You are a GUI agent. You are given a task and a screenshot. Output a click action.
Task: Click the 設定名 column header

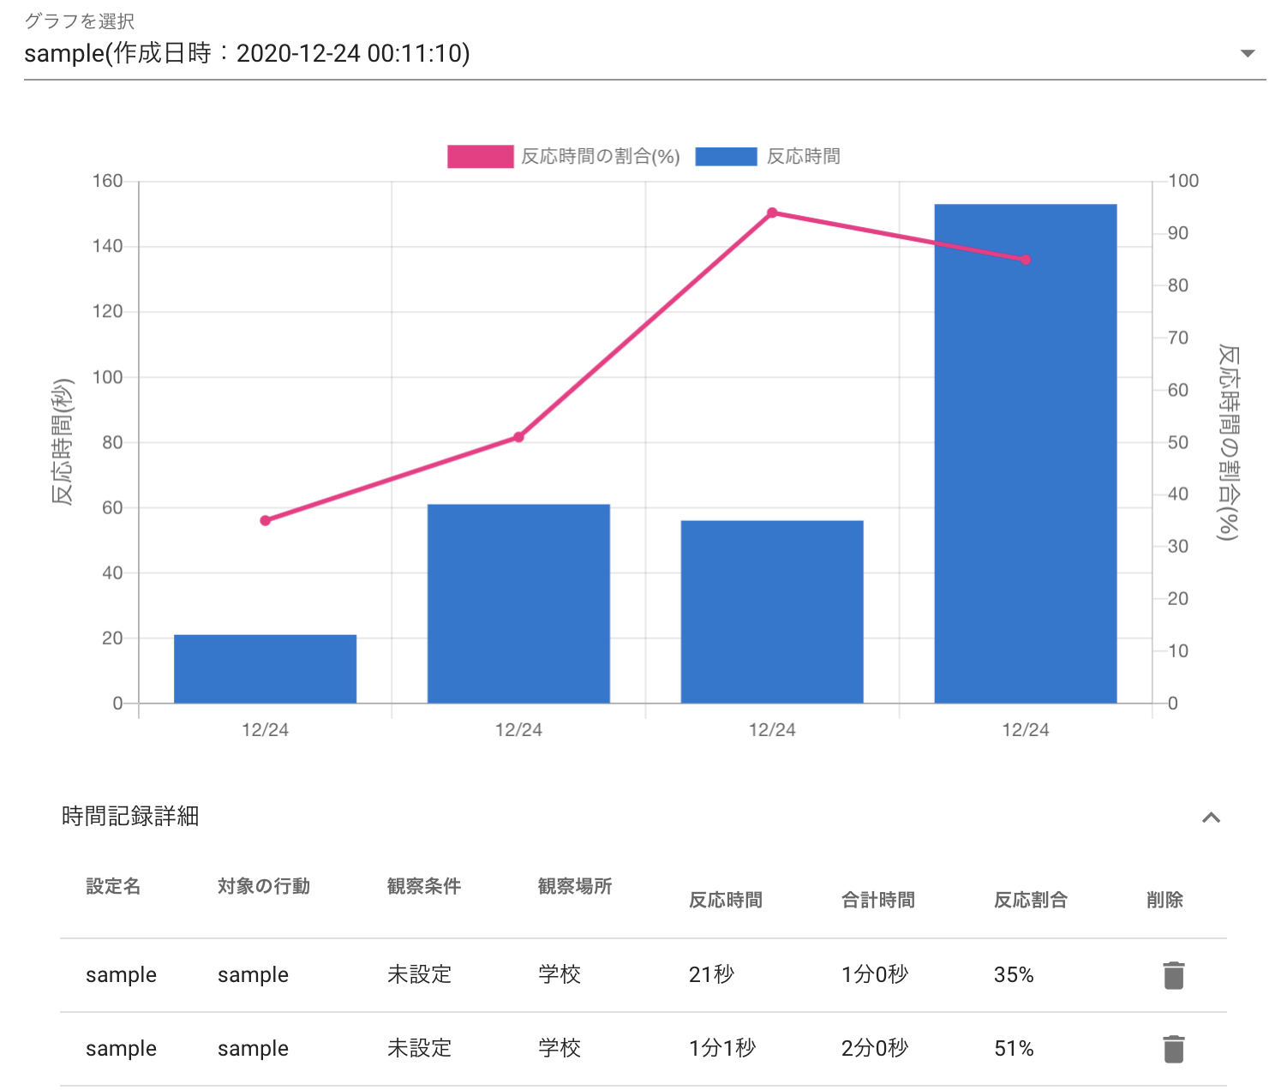click(113, 886)
